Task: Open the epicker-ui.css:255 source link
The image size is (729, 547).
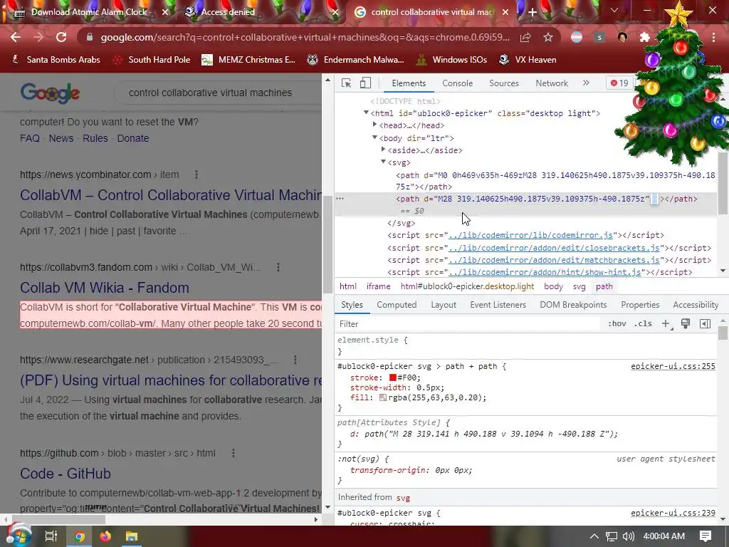Action: [673, 366]
